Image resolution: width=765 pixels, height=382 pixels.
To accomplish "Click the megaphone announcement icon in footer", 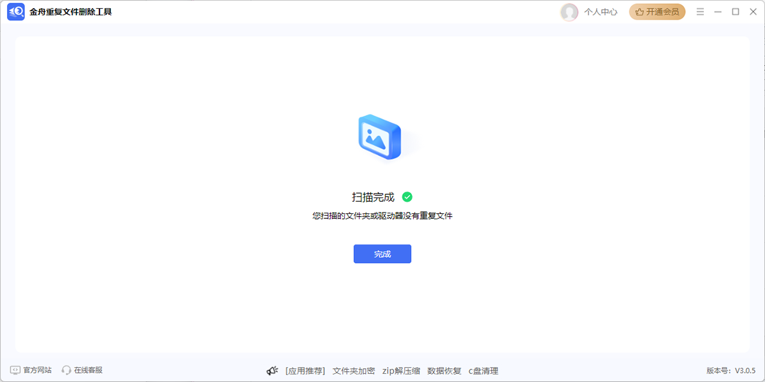I will (x=273, y=370).
